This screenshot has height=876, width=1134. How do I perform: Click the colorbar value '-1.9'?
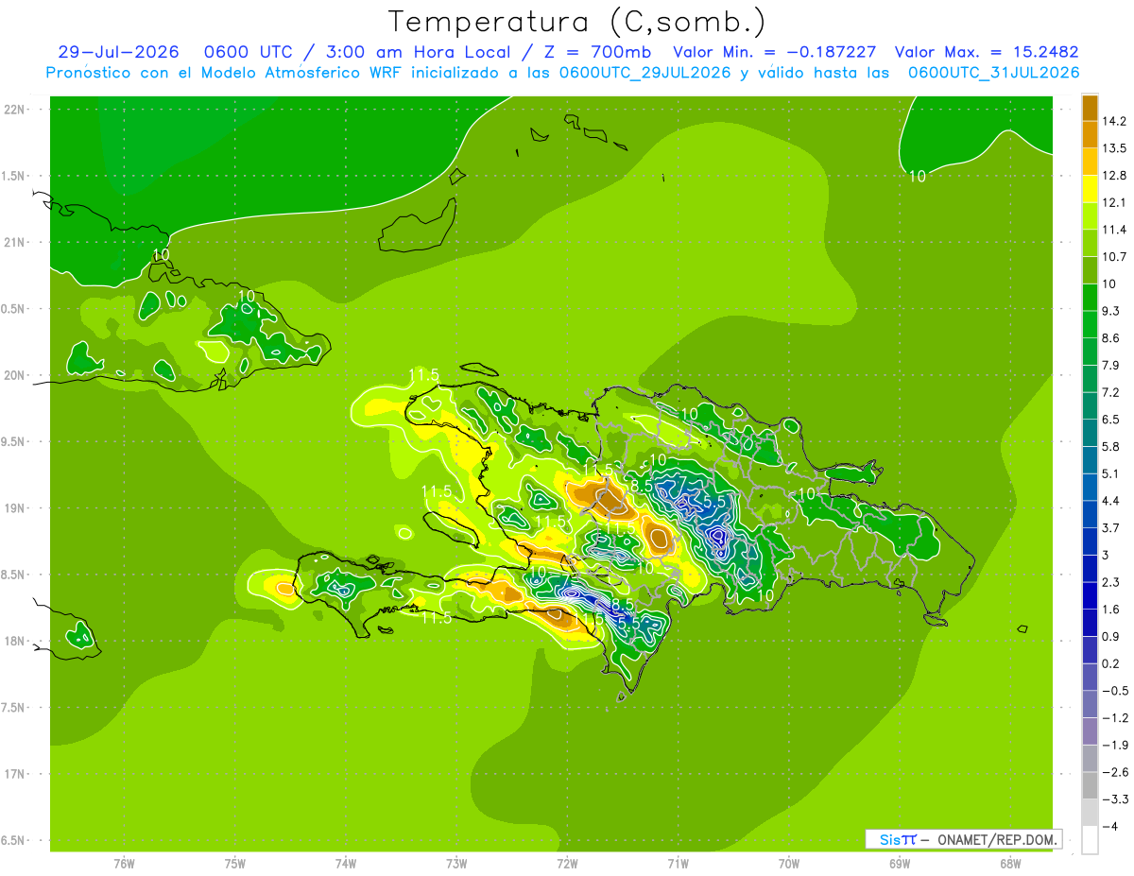click(x=1114, y=746)
